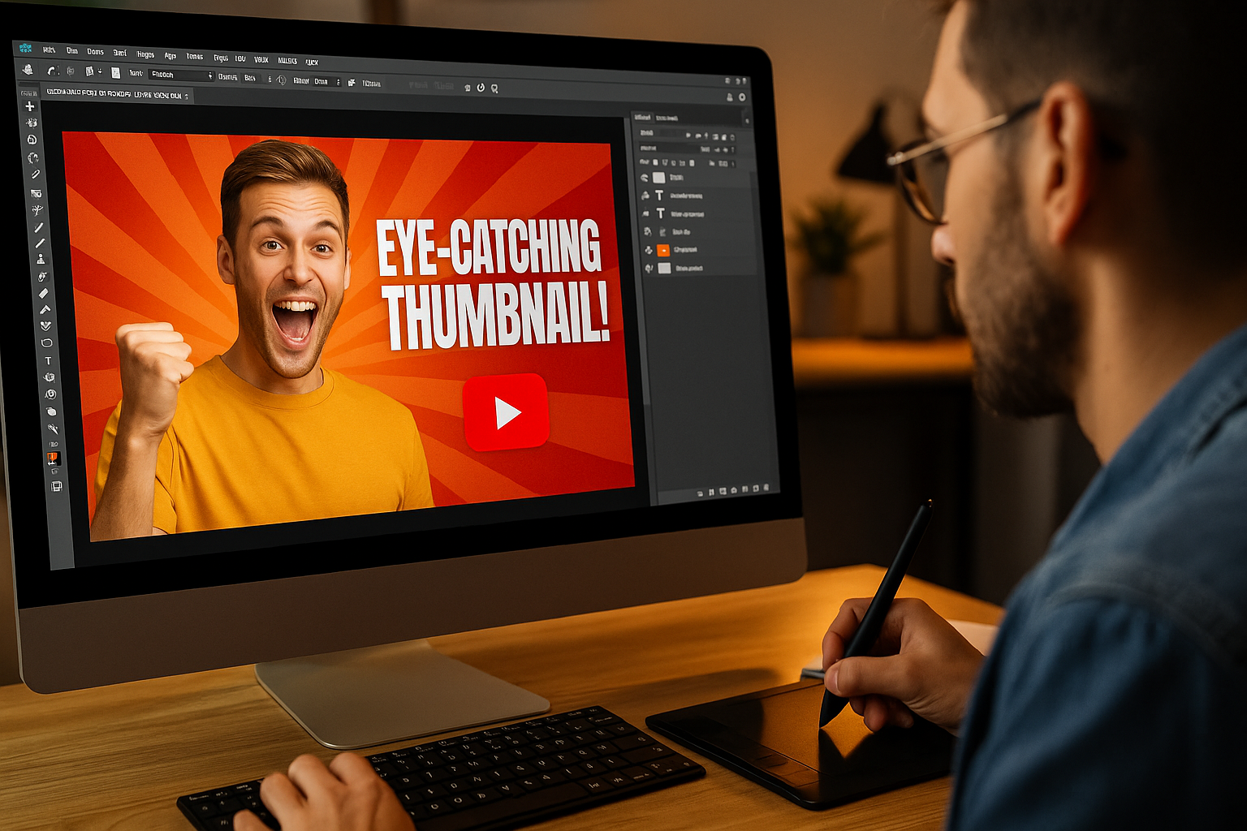Select the Type tool in toolbox

(48, 360)
